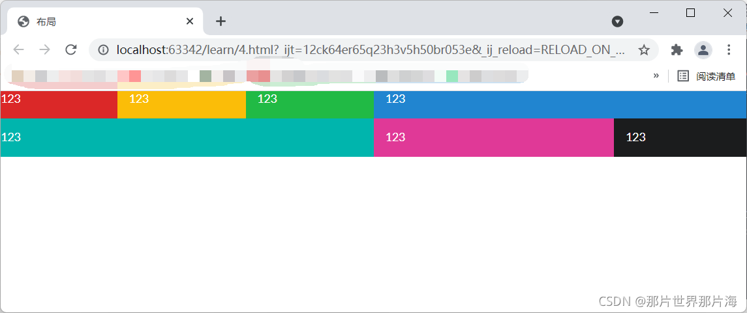Open Chrome's three-dot menu
Image resolution: width=747 pixels, height=313 pixels.
click(x=729, y=50)
